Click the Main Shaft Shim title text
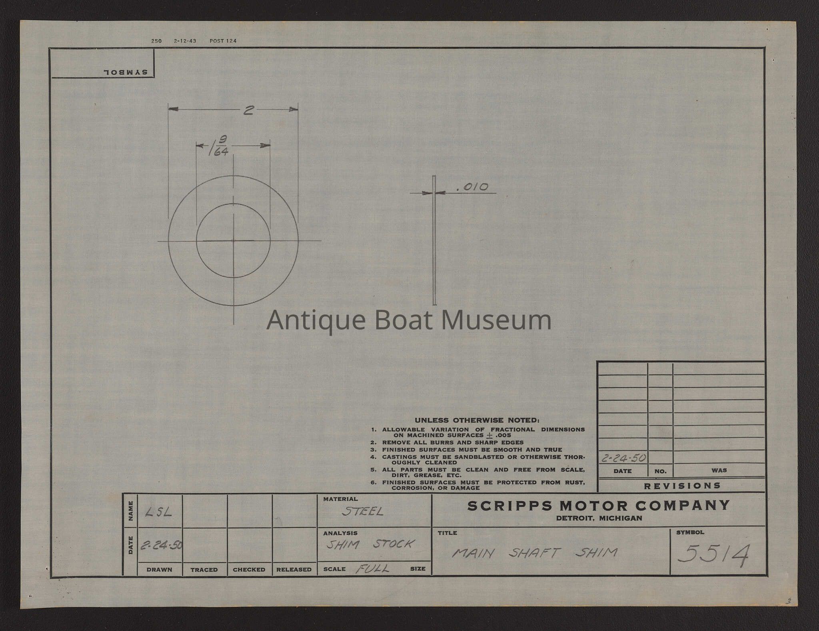The image size is (819, 631). coord(535,553)
